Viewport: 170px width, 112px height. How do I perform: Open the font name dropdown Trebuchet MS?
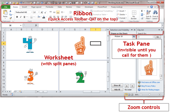(32, 12)
